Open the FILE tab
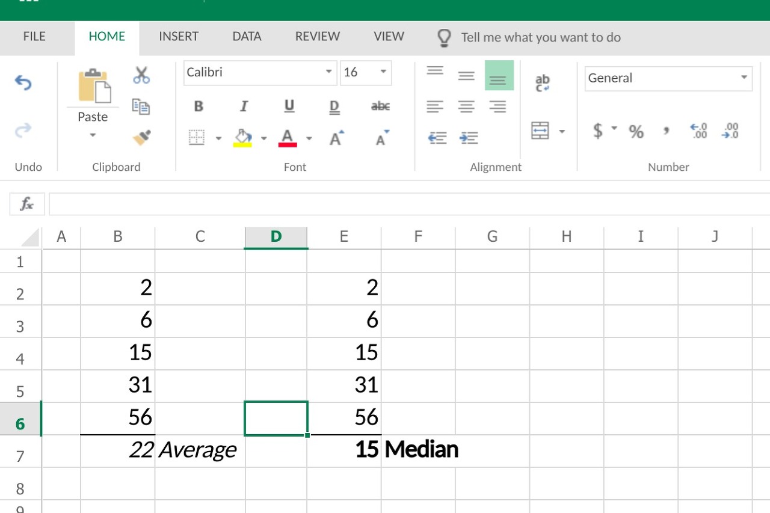Viewport: 770px width, 513px height. coord(34,37)
